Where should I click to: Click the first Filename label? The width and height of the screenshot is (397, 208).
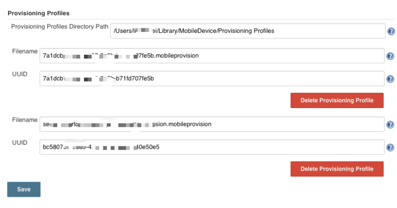pyautogui.click(x=25, y=51)
